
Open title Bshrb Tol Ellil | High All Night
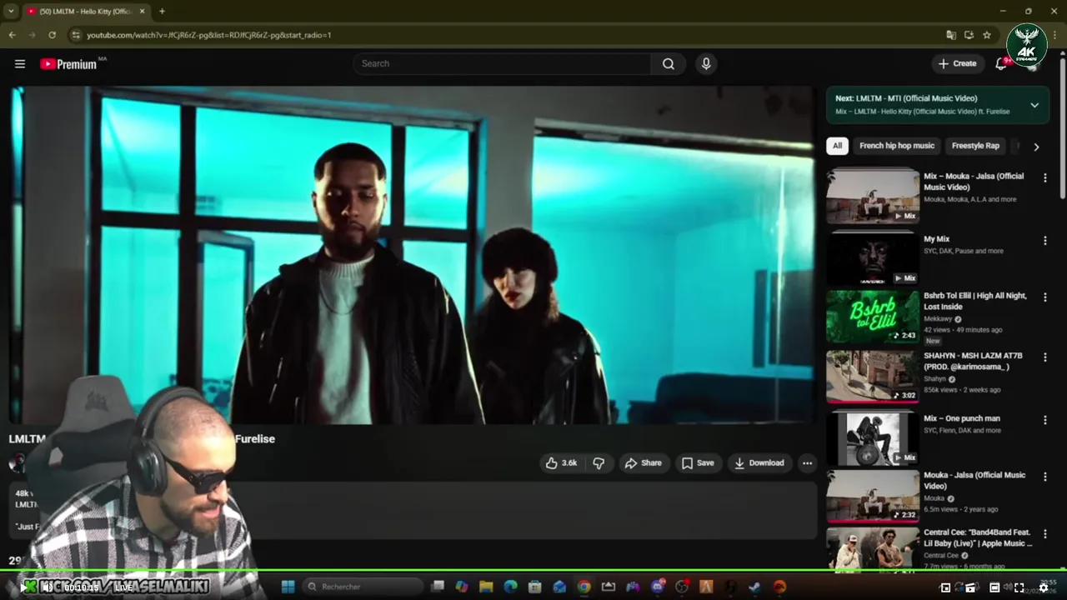[x=975, y=302]
